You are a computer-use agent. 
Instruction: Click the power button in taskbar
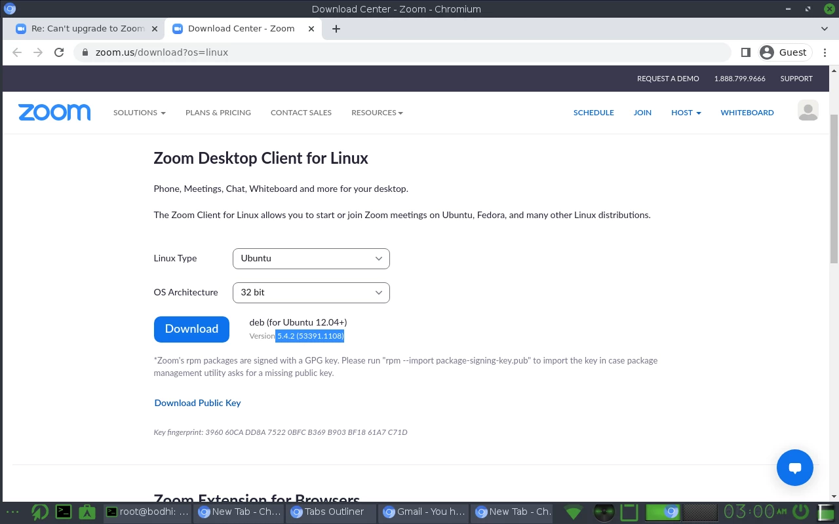tap(800, 512)
